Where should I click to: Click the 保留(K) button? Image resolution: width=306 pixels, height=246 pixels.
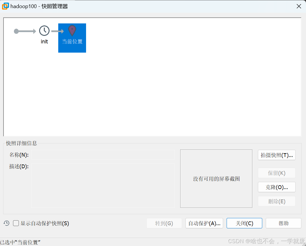point(276,173)
